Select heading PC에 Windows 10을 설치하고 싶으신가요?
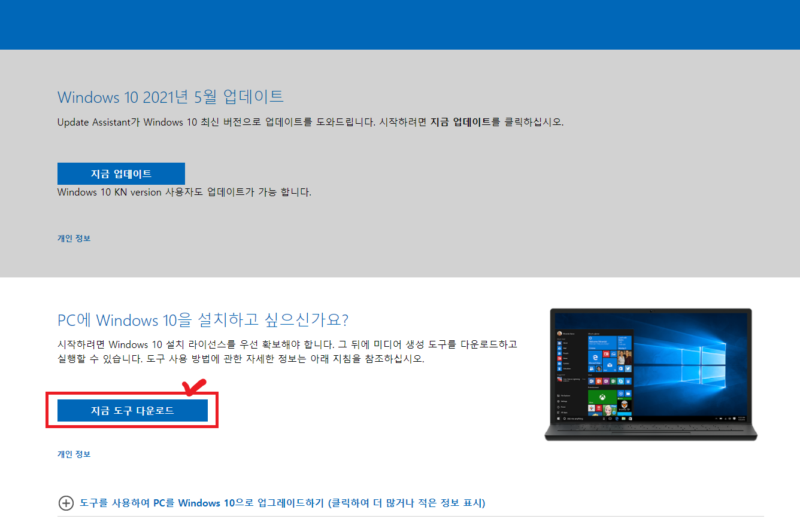This screenshot has width=800, height=522. (x=202, y=320)
